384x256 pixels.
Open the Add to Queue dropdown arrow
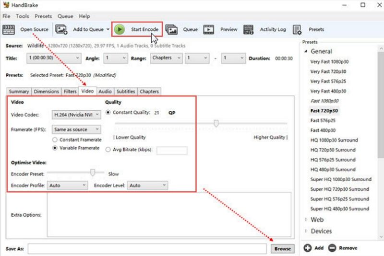point(108,29)
